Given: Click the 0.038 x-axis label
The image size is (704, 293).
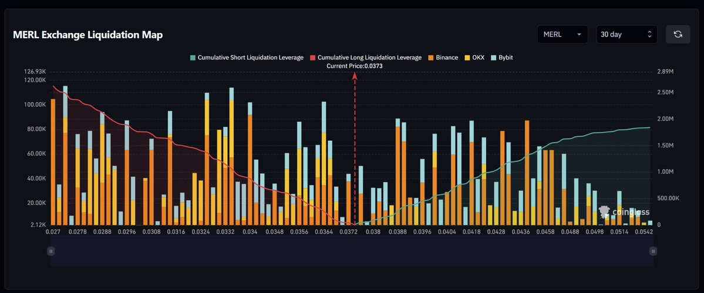Looking at the screenshot, I should [x=373, y=232].
